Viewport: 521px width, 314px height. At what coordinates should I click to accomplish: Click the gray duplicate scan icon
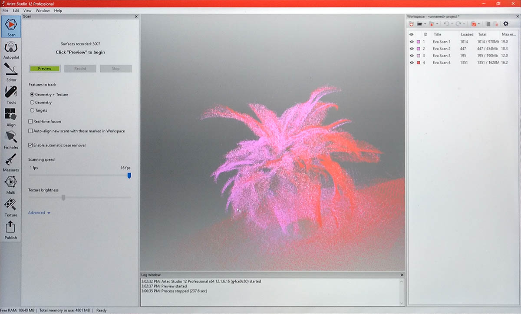488,24
